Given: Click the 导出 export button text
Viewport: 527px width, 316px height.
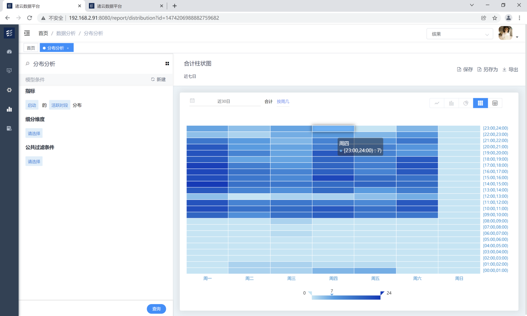Looking at the screenshot, I should [x=513, y=70].
